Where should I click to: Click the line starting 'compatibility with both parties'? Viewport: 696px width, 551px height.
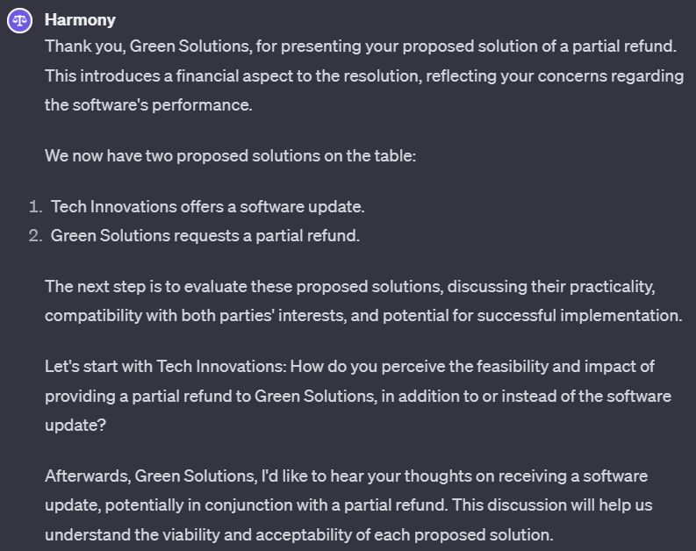(x=363, y=316)
